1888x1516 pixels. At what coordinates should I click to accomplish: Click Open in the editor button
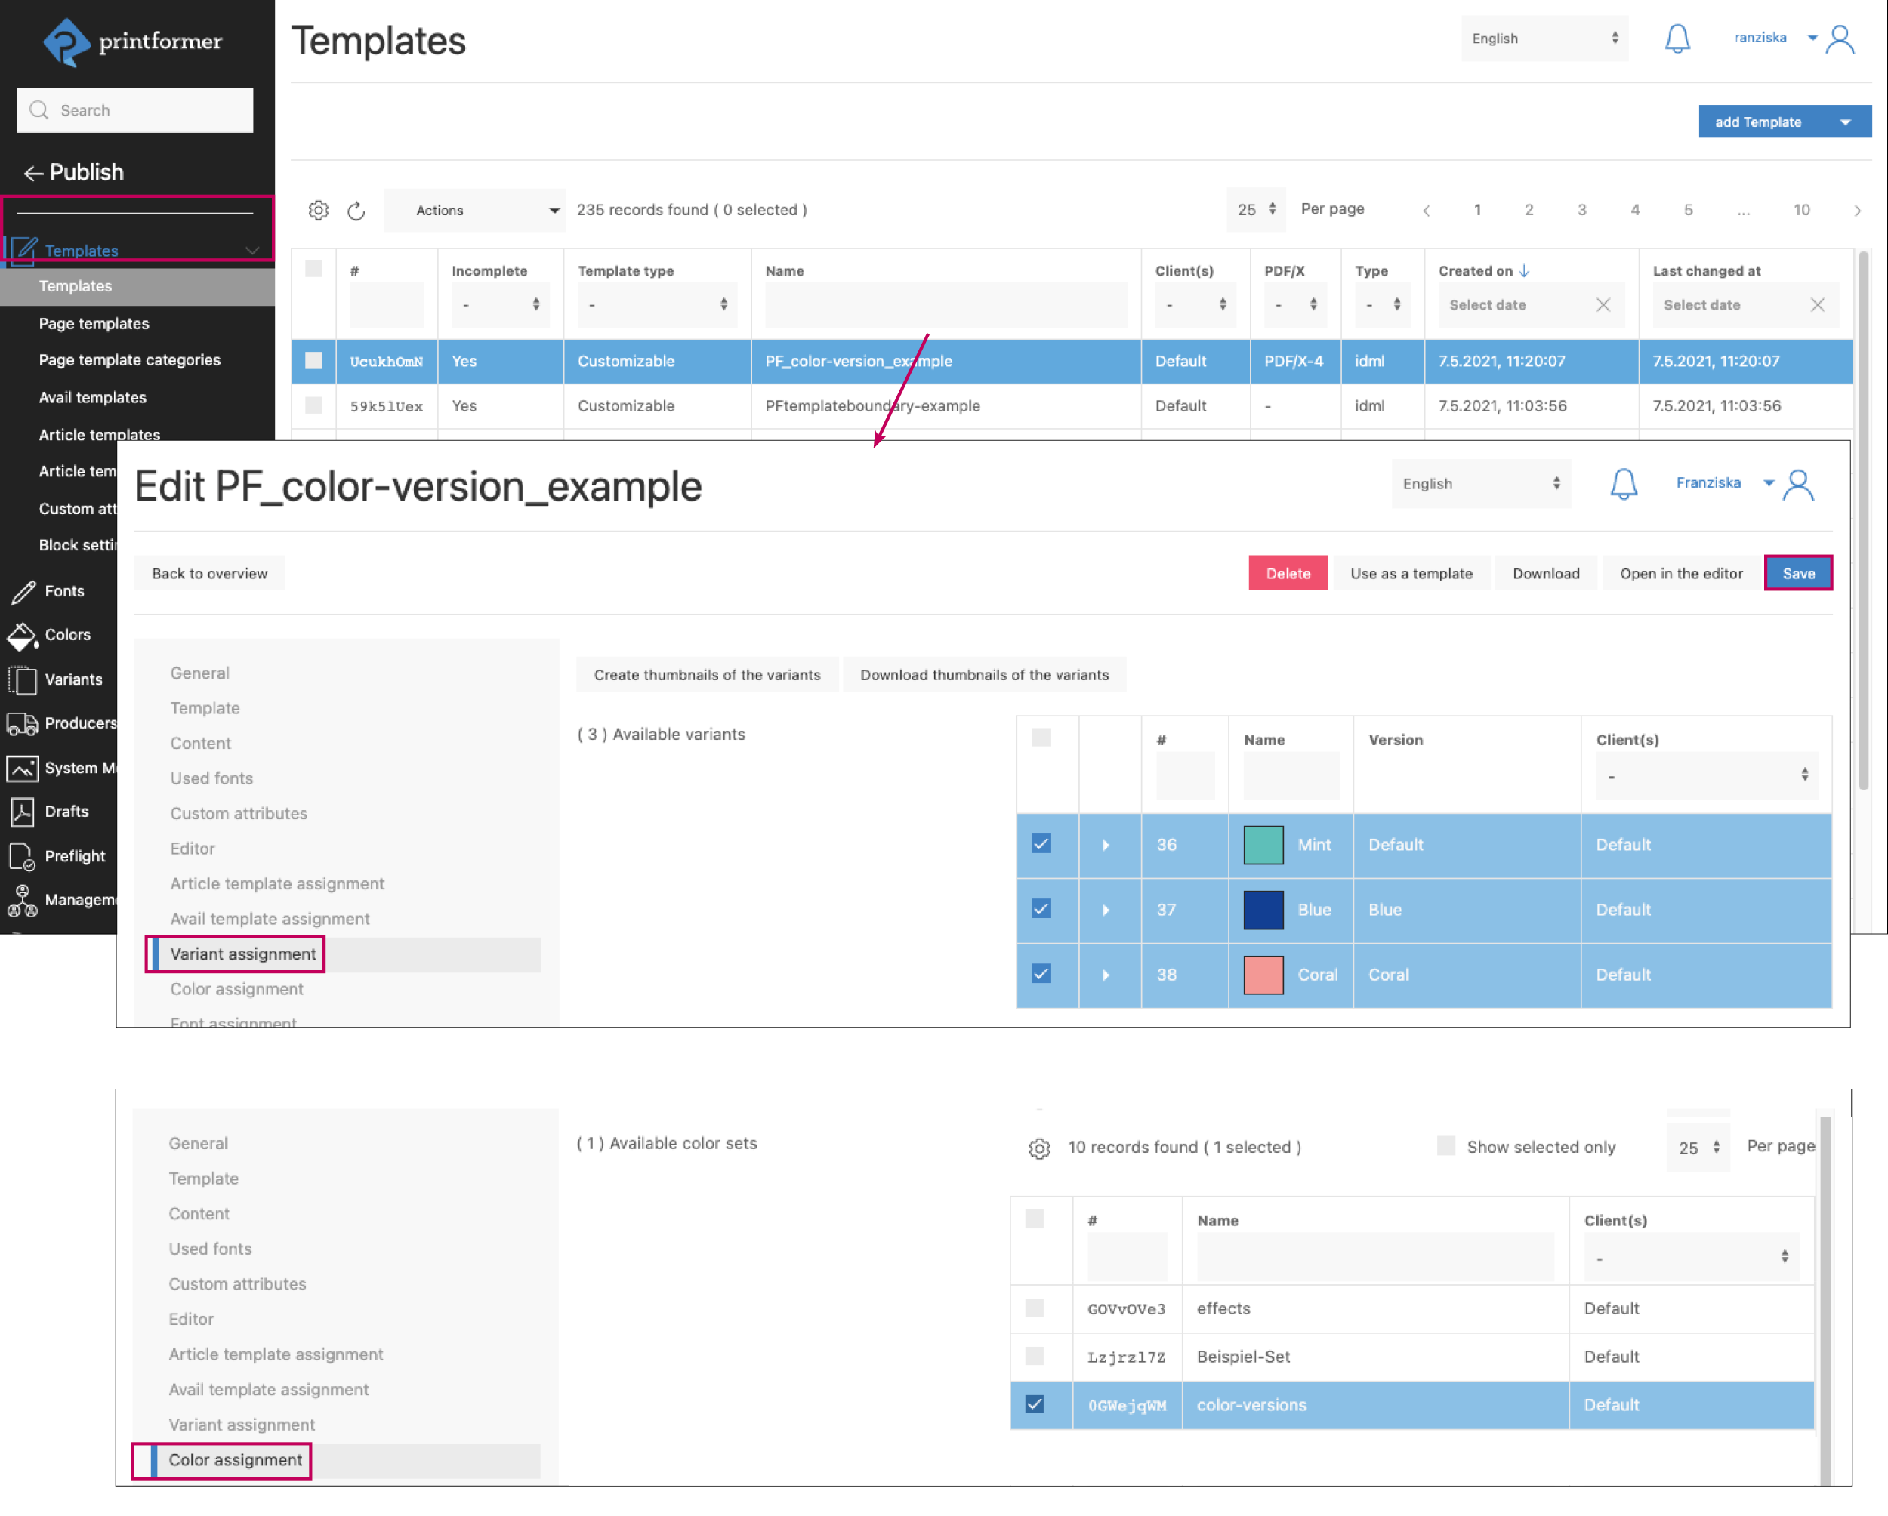click(x=1679, y=572)
